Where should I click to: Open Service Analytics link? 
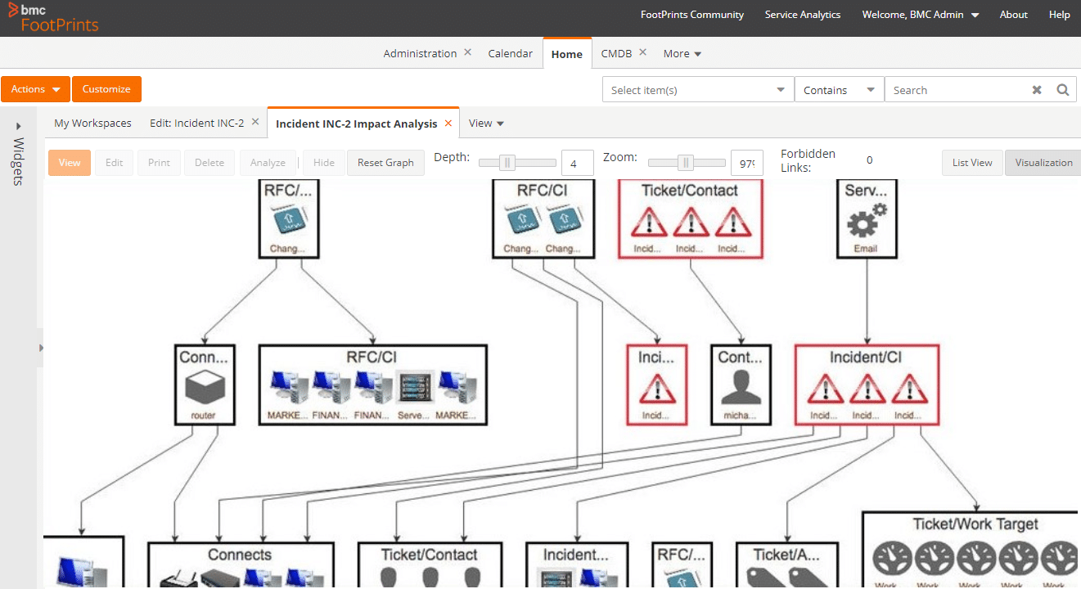click(803, 15)
